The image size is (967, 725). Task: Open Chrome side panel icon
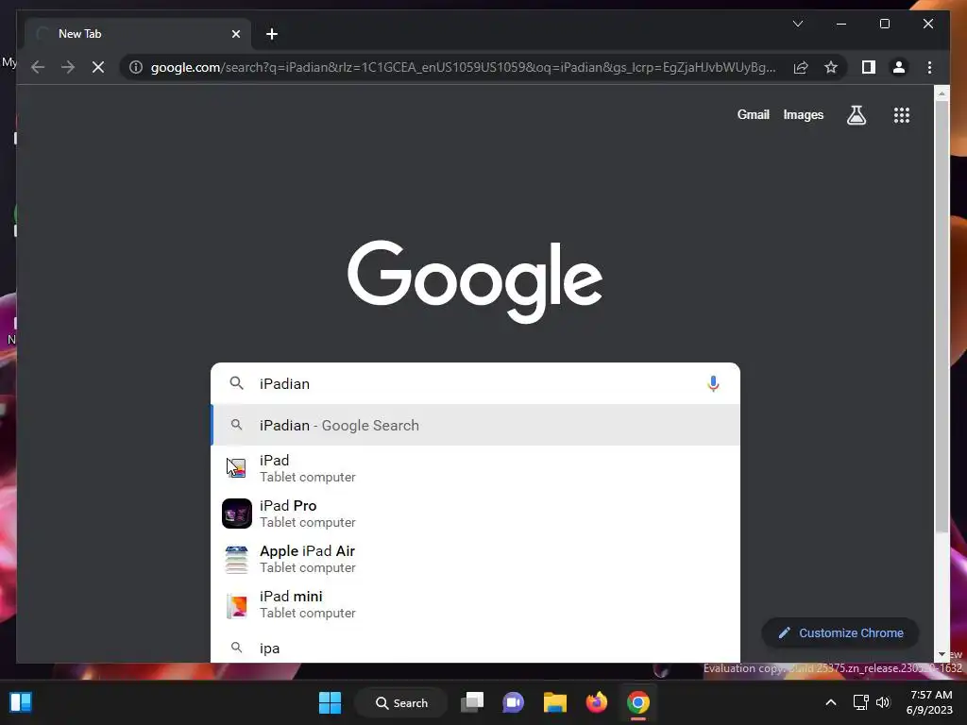(869, 67)
